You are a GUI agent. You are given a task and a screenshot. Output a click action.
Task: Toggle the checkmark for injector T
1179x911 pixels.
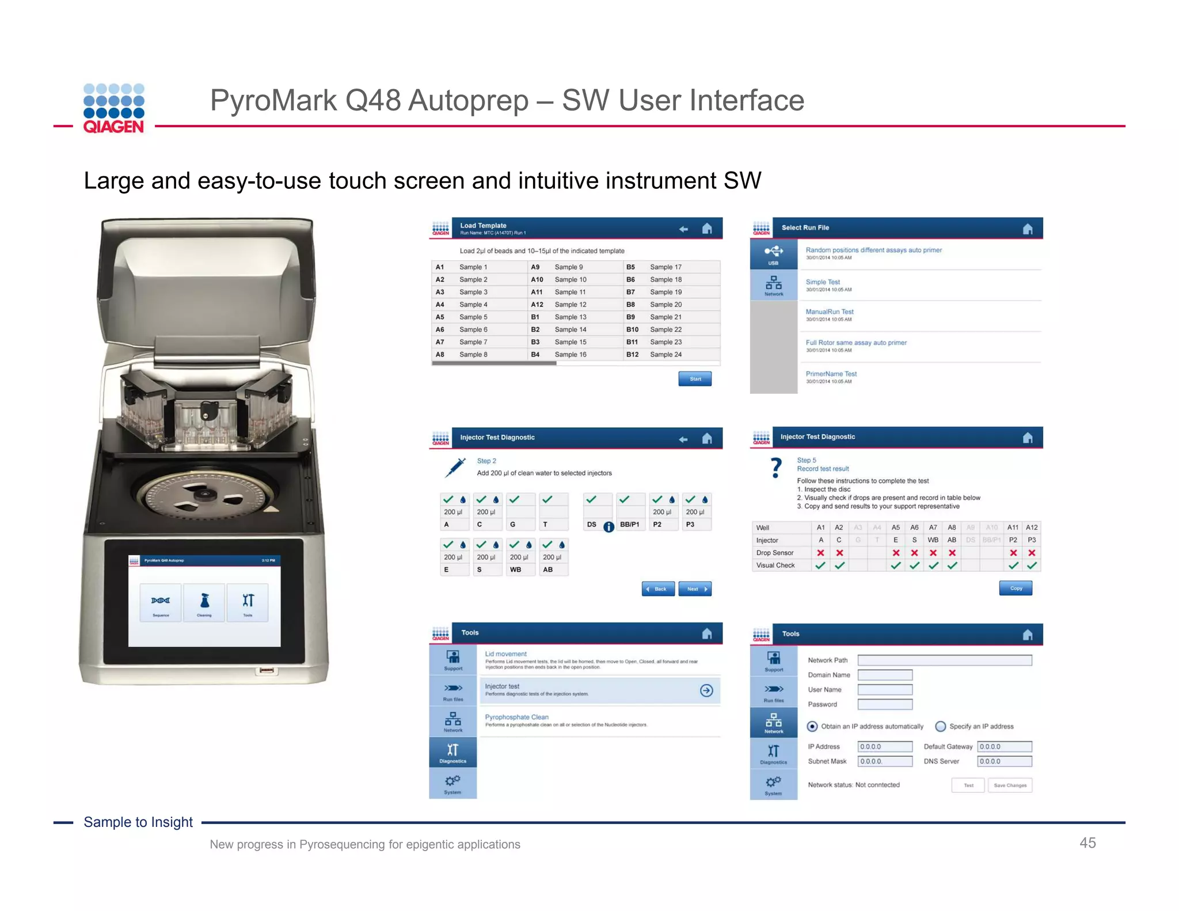[547, 499]
